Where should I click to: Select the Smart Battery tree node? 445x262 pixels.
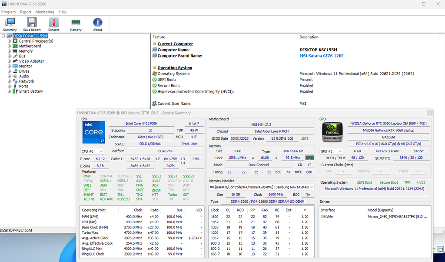(31, 91)
